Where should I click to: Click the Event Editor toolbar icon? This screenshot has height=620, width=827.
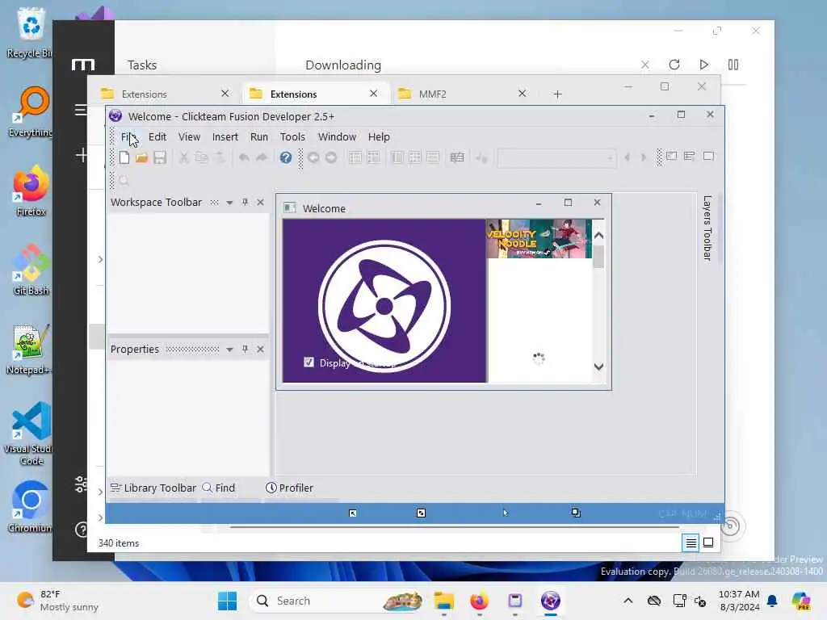(397, 157)
